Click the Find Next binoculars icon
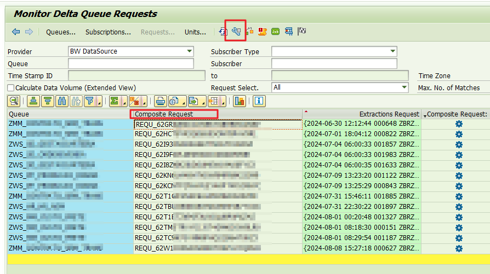 [76, 101]
